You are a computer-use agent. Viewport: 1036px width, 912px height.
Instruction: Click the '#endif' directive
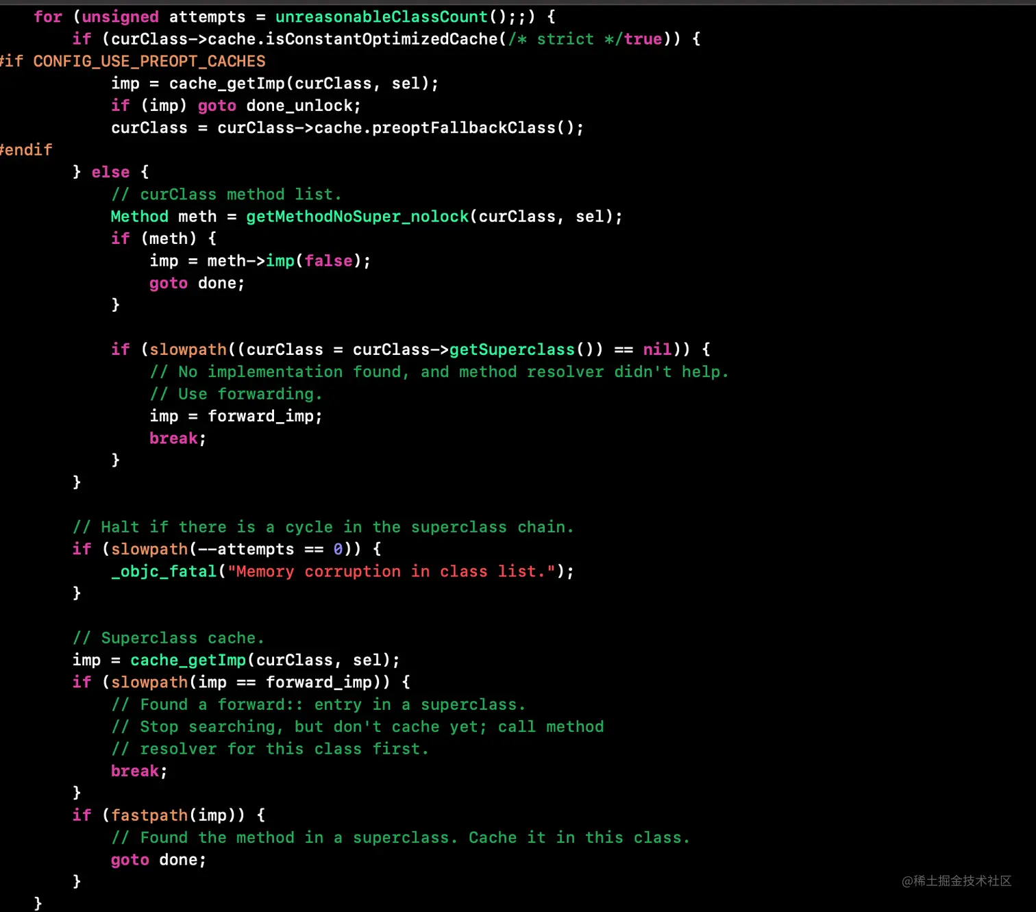[x=26, y=150]
